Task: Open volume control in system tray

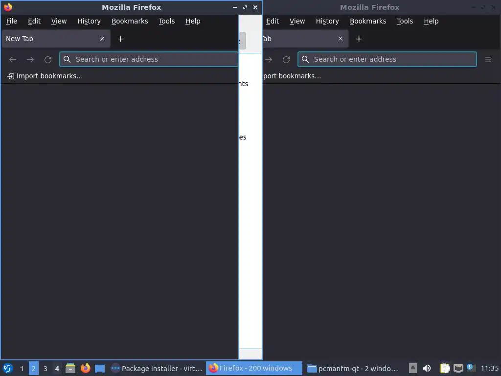Action: [x=427, y=368]
